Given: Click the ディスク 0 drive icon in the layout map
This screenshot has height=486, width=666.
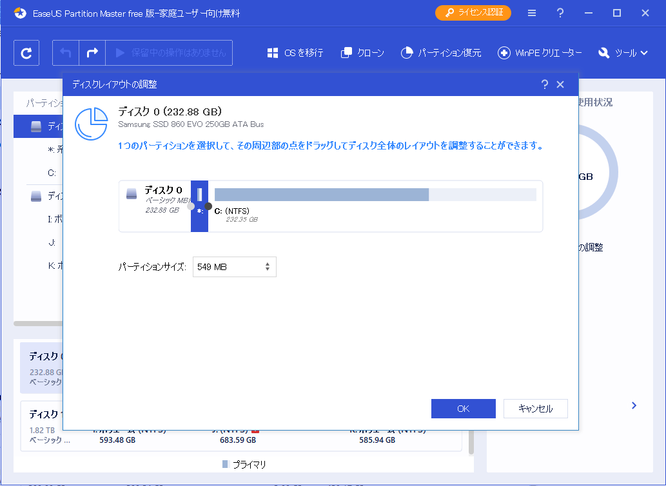Looking at the screenshot, I should click(x=132, y=194).
